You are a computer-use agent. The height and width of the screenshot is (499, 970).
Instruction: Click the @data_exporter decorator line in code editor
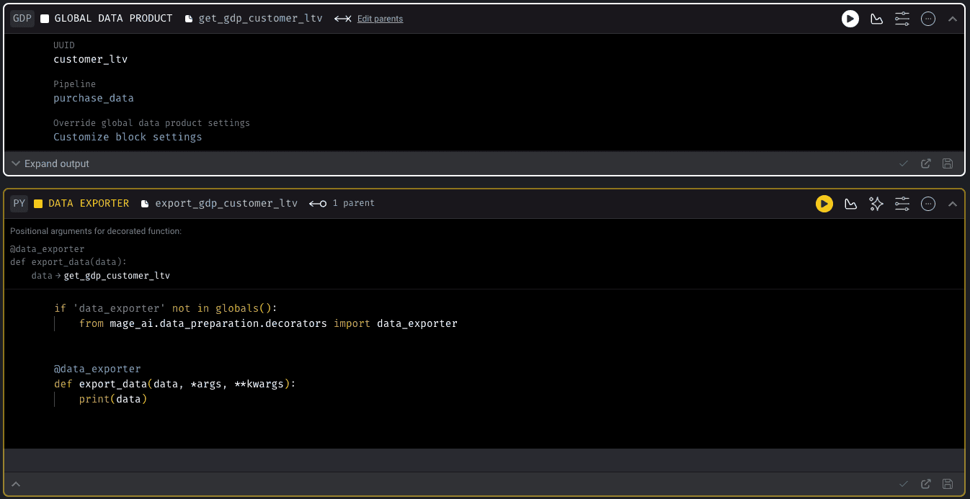(97, 369)
